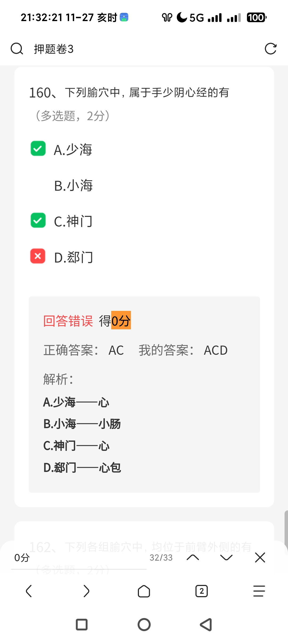Tap the search magnifier icon
Viewport: 288px width, 641px height.
[x=17, y=49]
